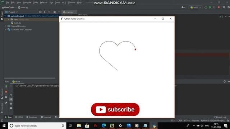Image resolution: width=230 pixels, height=129 pixels.
Task: Open the Edit menu
Action: 13,3
